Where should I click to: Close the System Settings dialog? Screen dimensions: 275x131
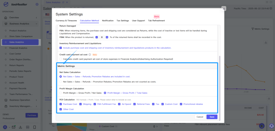click(224, 9)
